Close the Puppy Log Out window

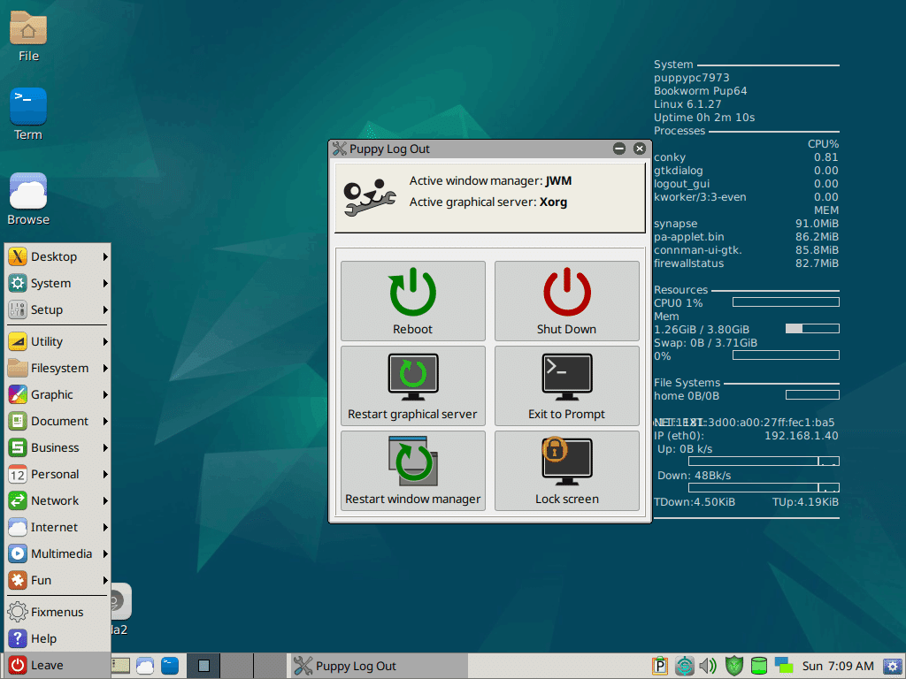pyautogui.click(x=639, y=149)
